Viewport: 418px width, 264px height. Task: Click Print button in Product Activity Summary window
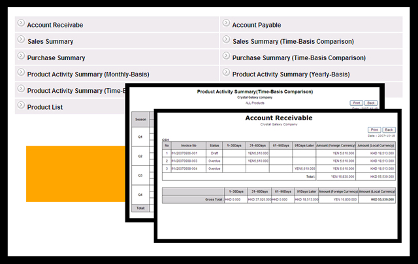(x=357, y=103)
